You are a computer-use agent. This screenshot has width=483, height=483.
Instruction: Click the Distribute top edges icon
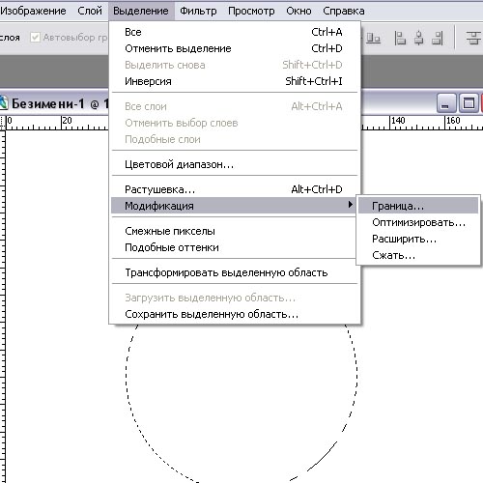click(473, 39)
